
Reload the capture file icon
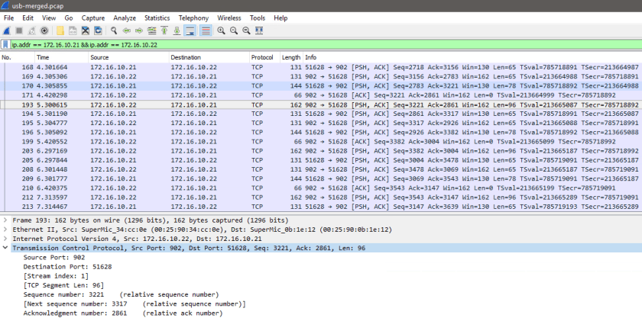[x=97, y=31]
